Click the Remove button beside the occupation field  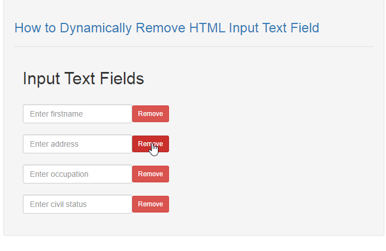click(x=151, y=174)
